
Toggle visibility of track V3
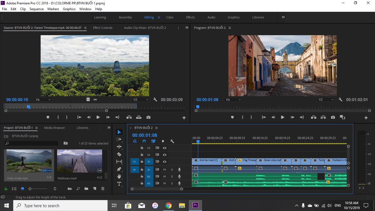[x=164, y=148]
